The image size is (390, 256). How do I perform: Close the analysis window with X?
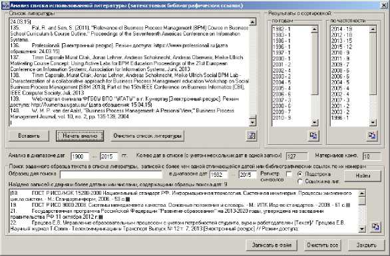[384, 5]
